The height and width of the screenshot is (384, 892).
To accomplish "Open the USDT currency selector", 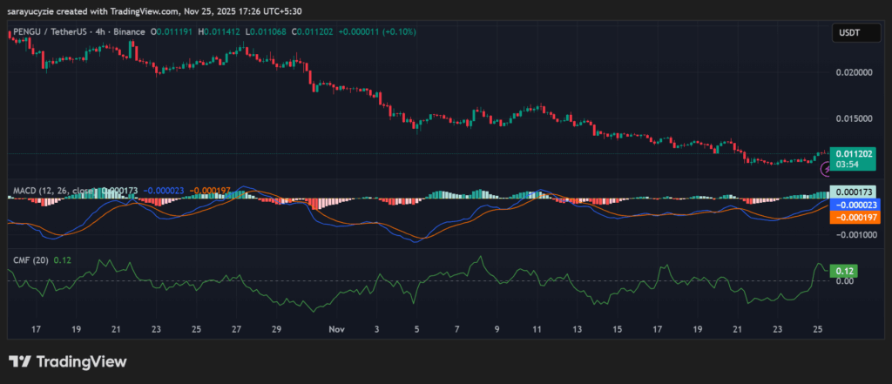I will 849,33.
